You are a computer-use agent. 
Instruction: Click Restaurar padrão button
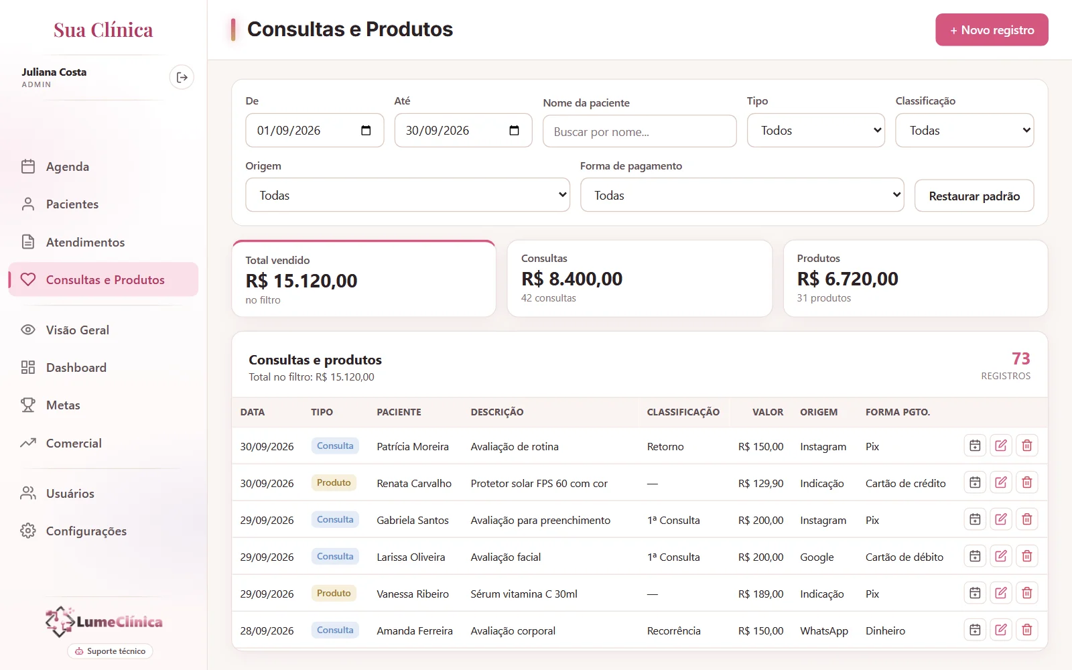tap(974, 196)
